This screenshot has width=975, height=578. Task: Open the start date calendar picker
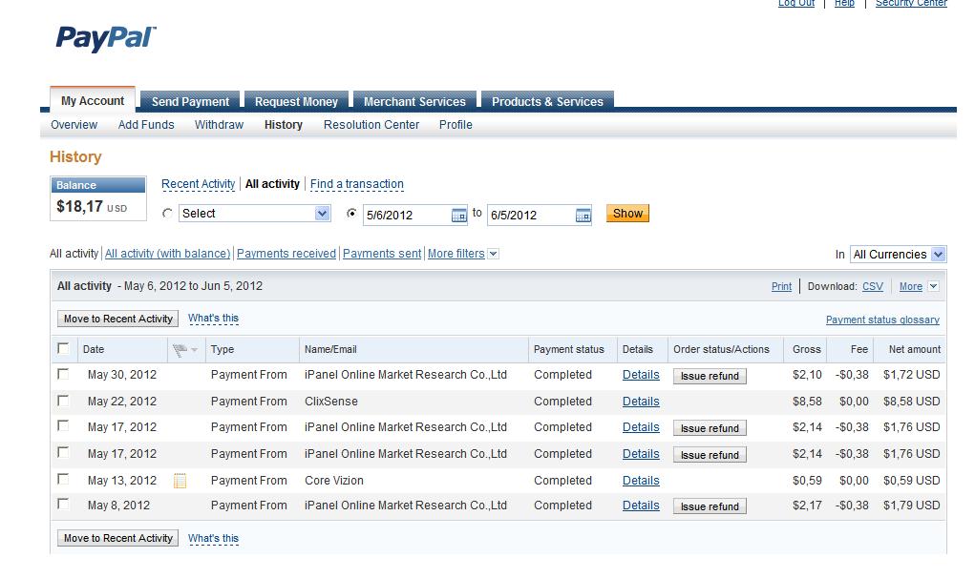pyautogui.click(x=458, y=216)
